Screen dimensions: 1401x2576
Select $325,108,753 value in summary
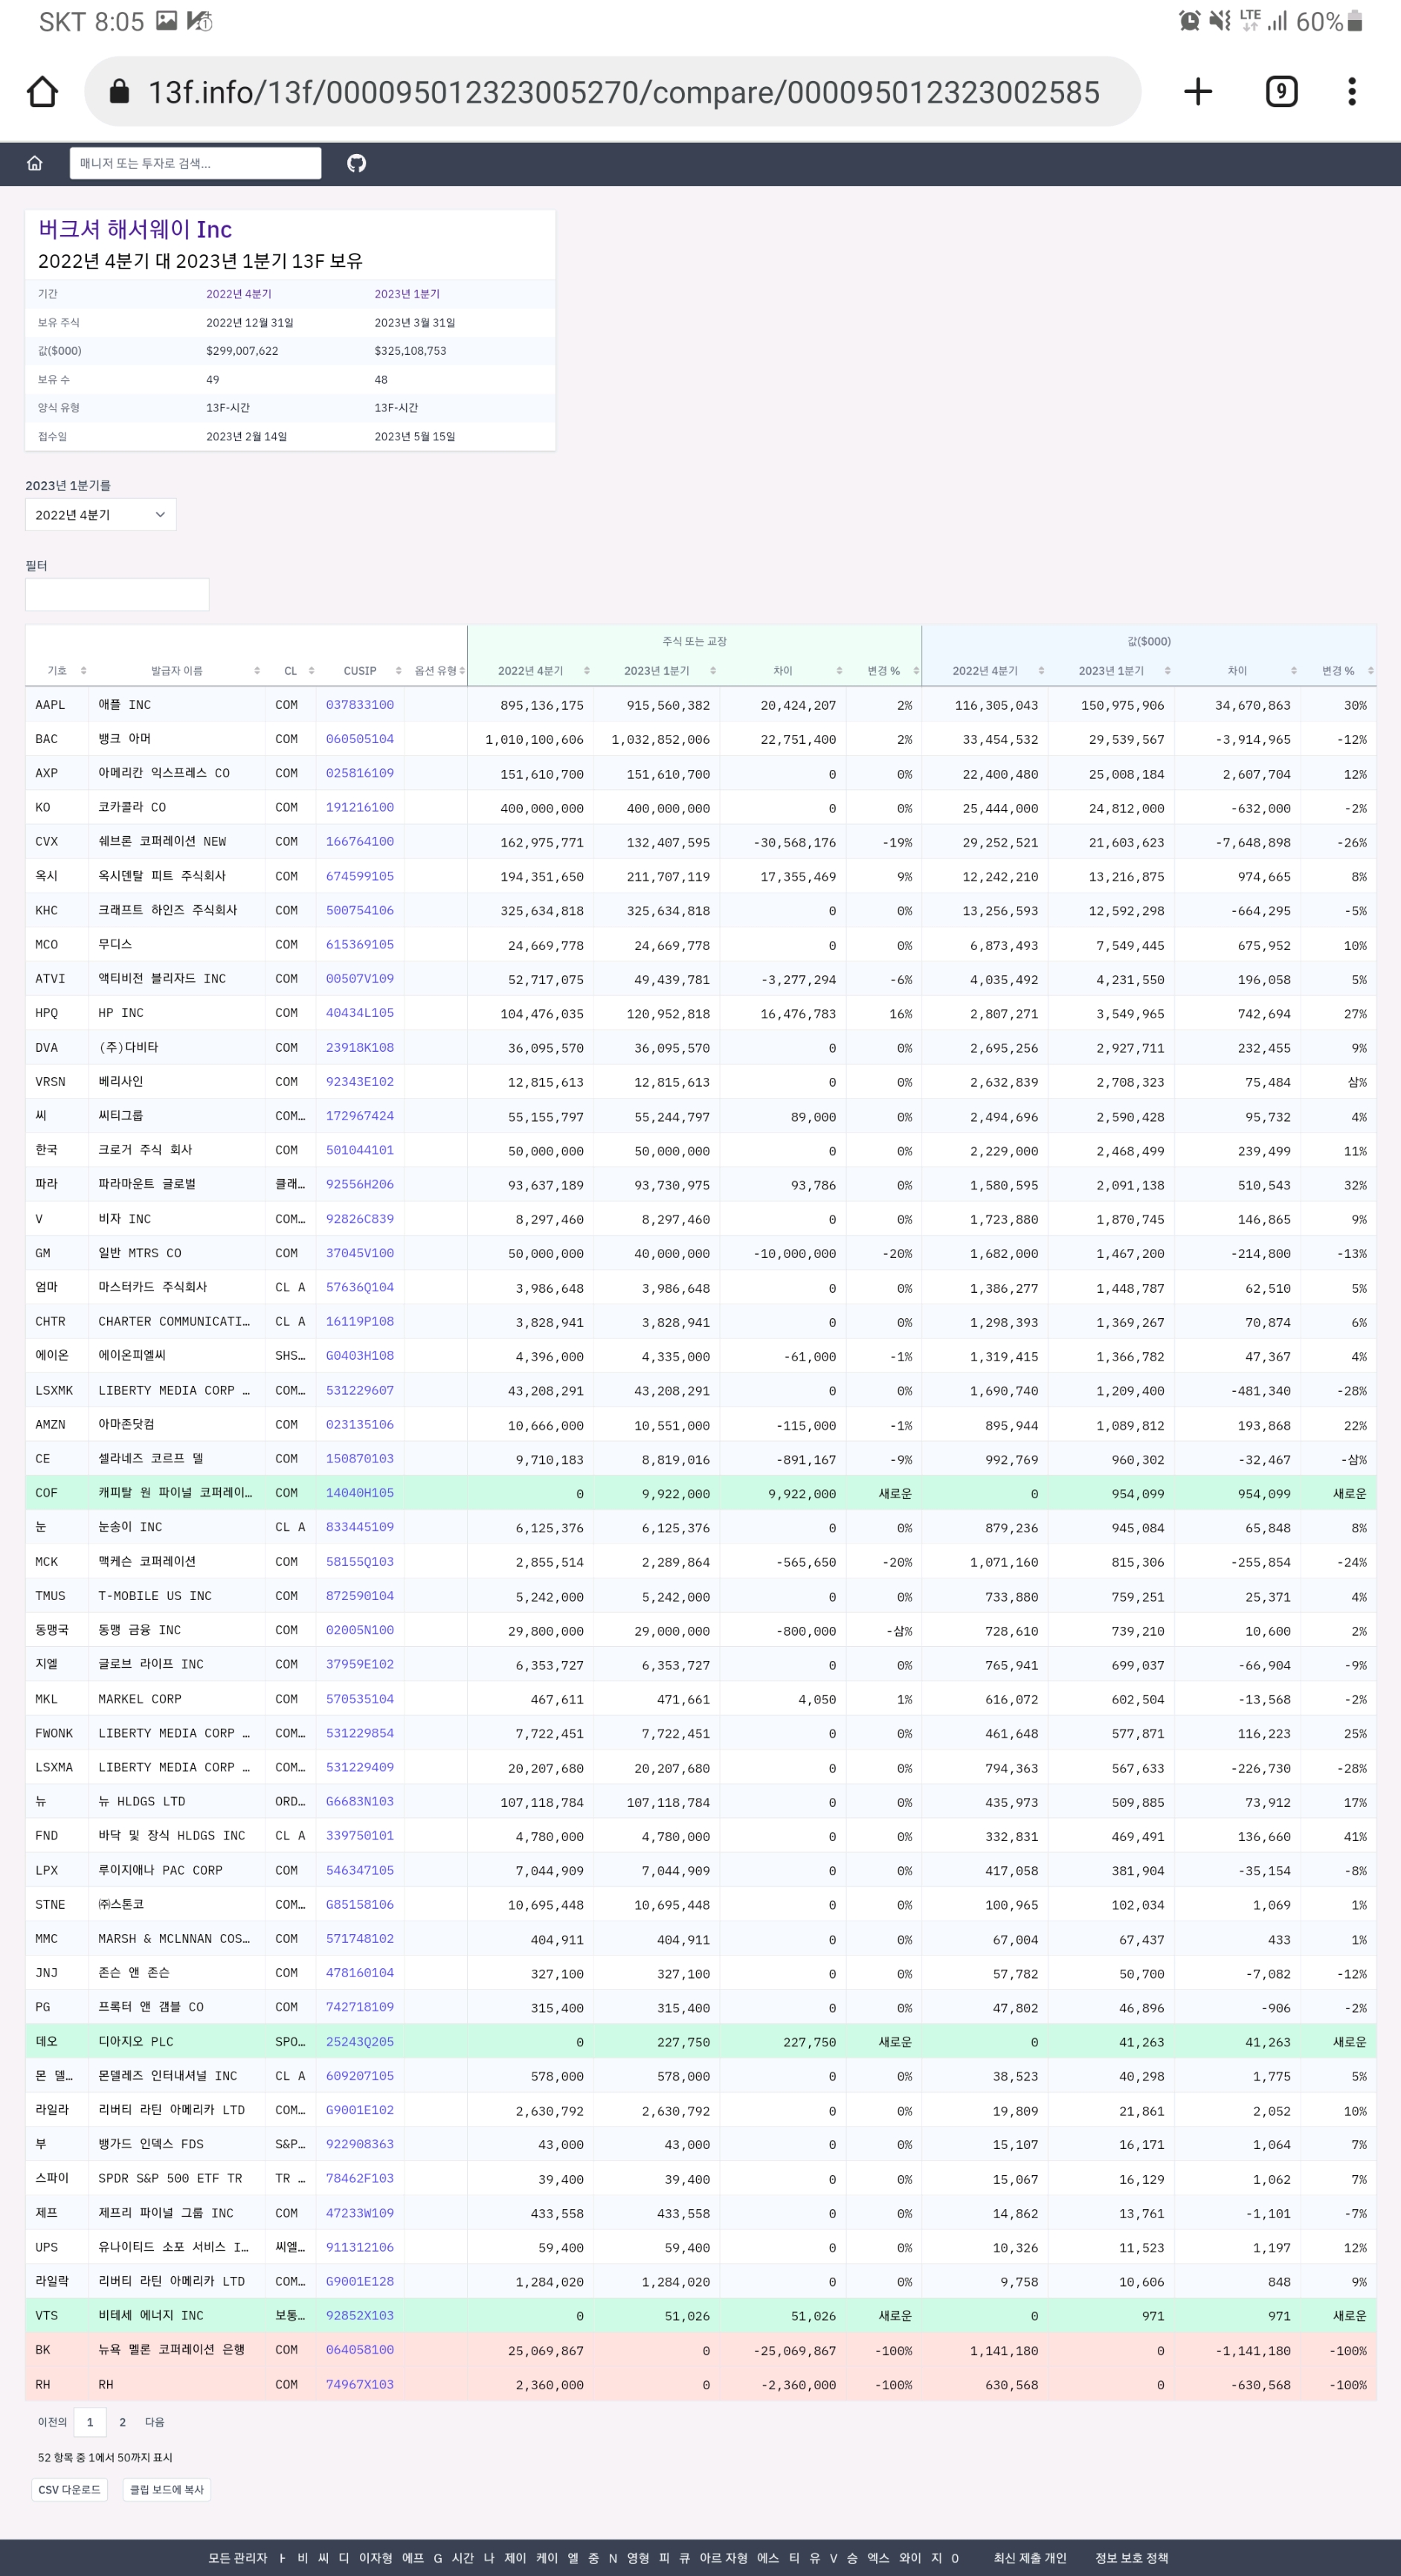click(x=410, y=351)
